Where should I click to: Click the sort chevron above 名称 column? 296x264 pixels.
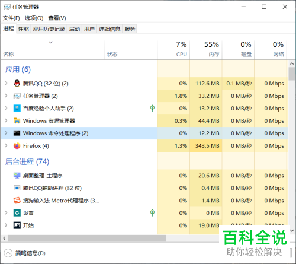click(x=51, y=42)
